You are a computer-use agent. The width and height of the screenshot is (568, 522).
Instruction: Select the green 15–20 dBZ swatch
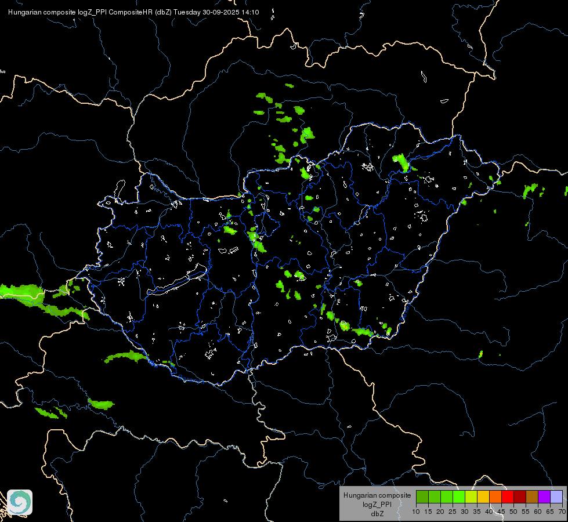coord(435,496)
